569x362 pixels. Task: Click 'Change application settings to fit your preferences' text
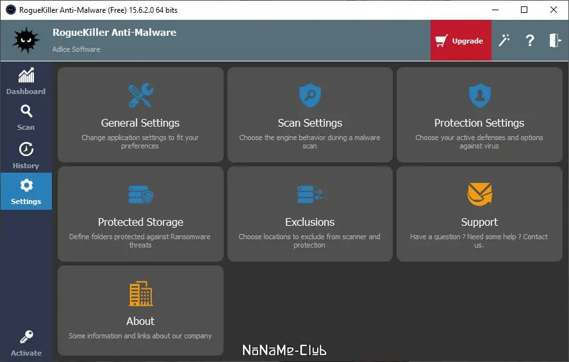pyautogui.click(x=140, y=142)
